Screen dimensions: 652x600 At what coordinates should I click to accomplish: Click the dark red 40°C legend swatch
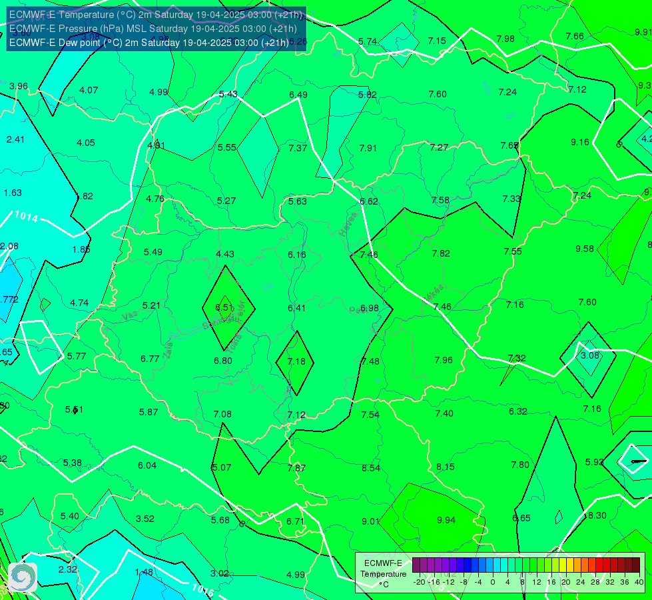point(636,565)
